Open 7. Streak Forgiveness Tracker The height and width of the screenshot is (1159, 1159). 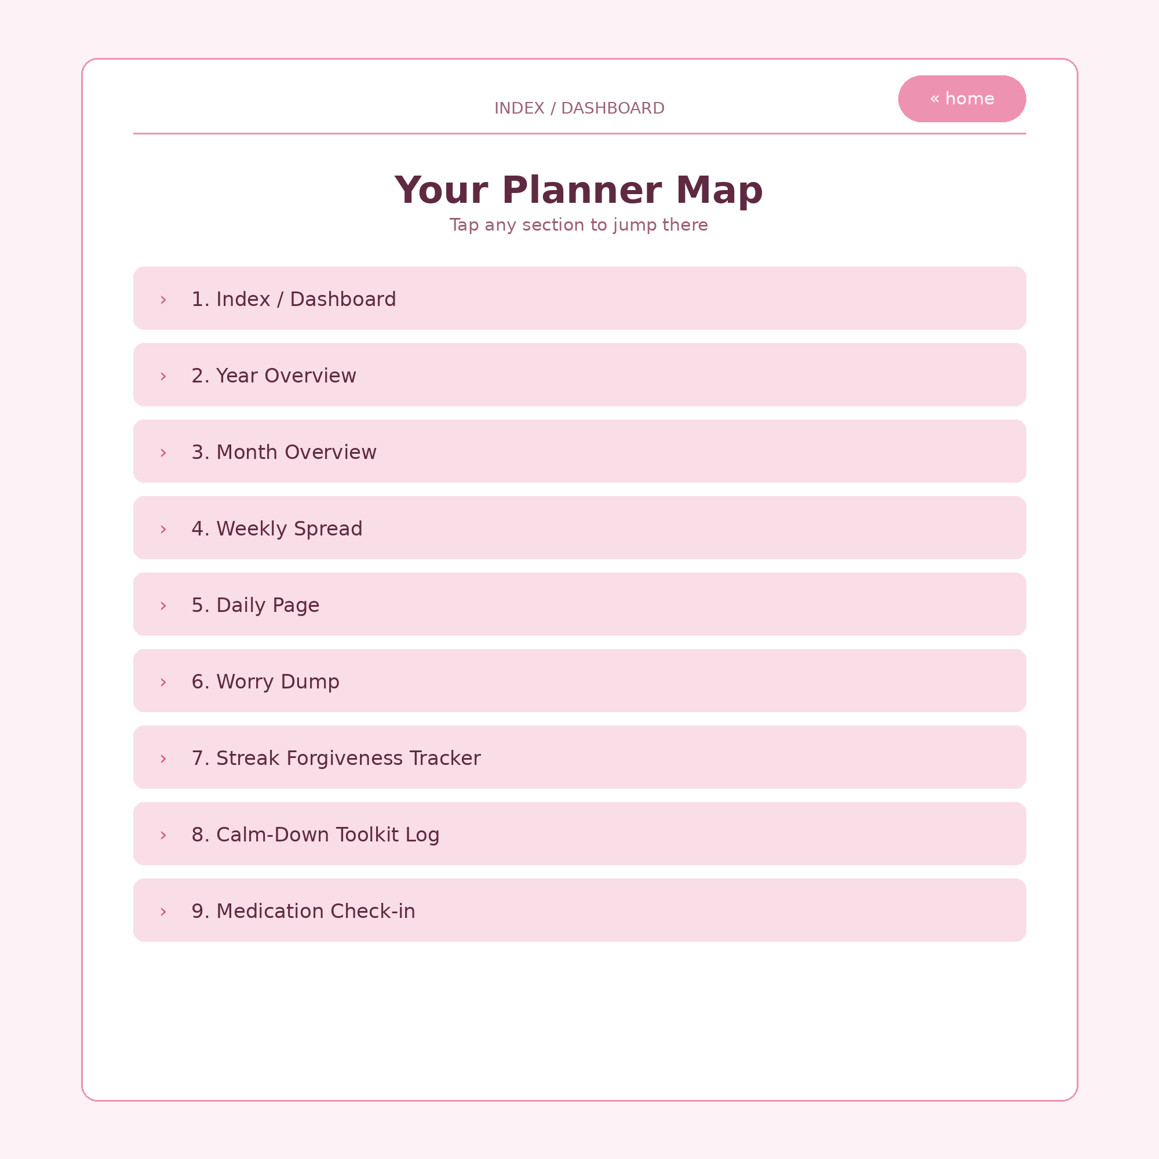pos(579,757)
